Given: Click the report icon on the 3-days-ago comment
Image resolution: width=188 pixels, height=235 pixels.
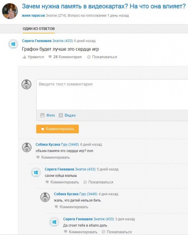Looking at the screenshot, I should point(103,232).
